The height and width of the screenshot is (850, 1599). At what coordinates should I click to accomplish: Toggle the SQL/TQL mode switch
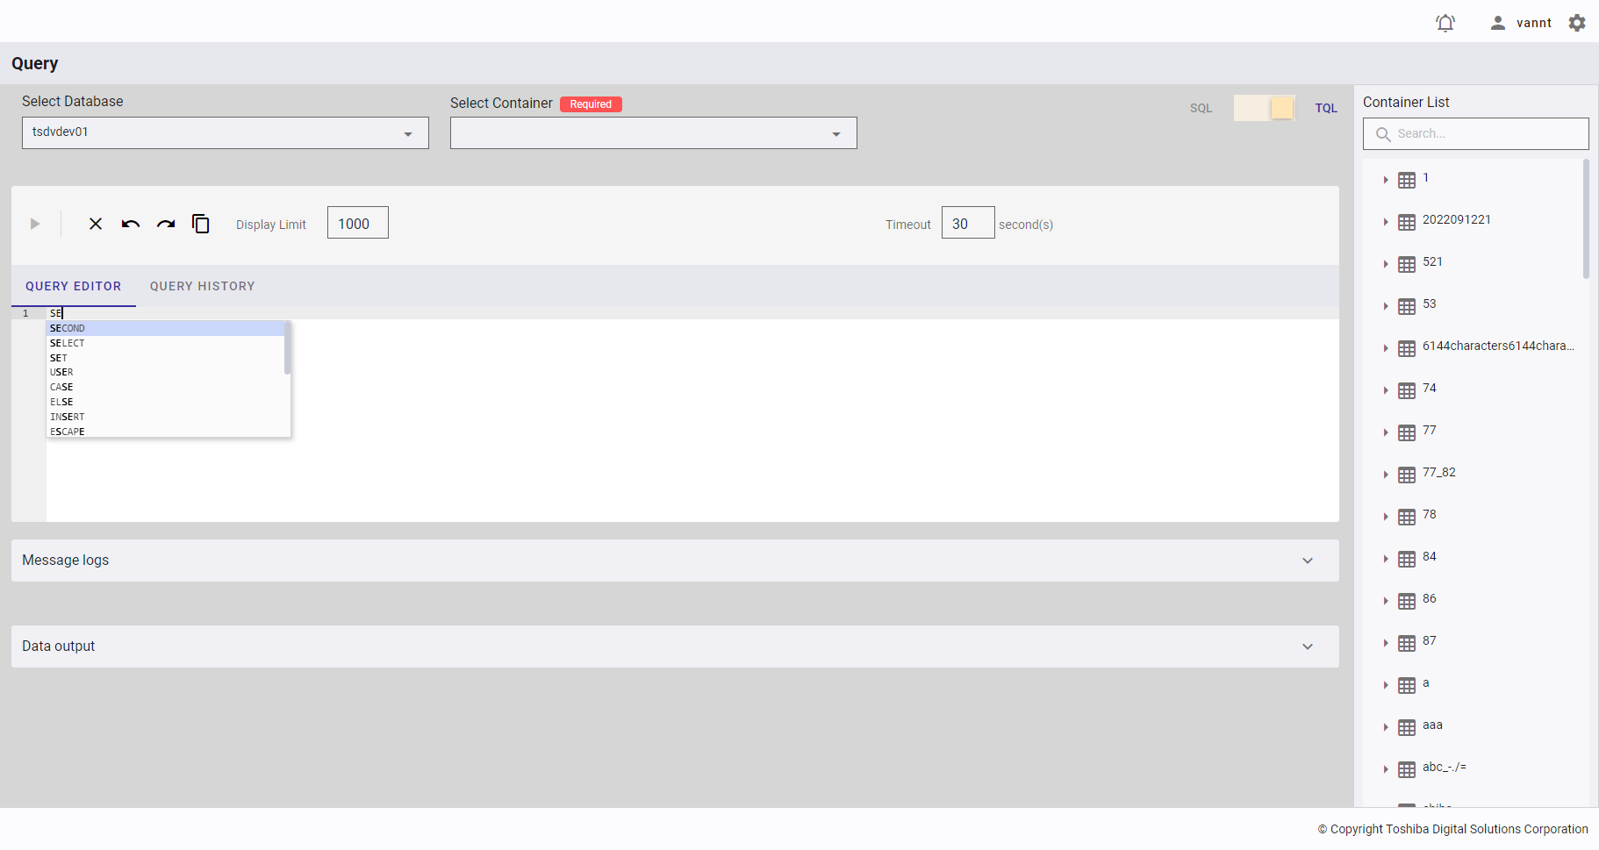(1264, 108)
